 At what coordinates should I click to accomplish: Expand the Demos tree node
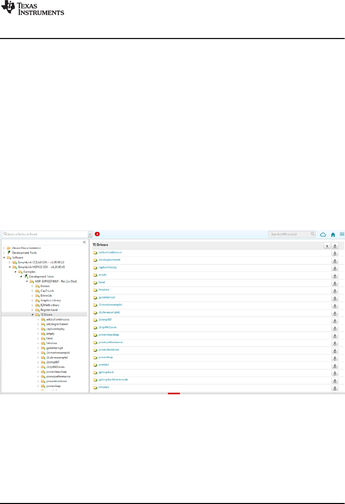[32, 286]
